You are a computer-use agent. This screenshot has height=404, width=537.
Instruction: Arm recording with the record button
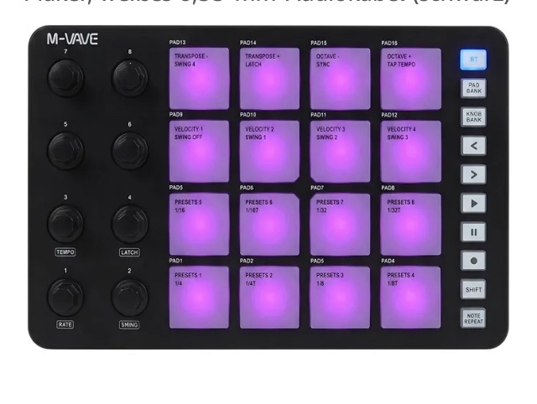click(x=473, y=261)
